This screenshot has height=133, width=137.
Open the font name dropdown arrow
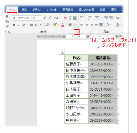tap(30, 18)
